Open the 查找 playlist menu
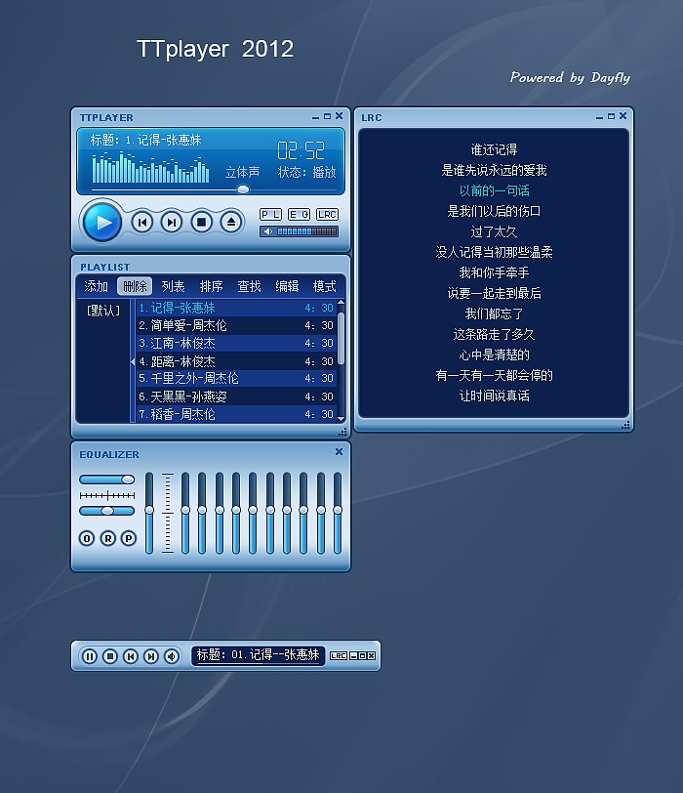Image resolution: width=683 pixels, height=793 pixels. [249, 286]
